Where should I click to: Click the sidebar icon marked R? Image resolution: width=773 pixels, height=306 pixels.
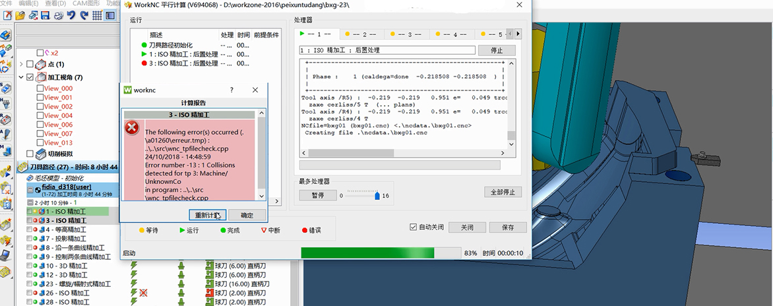tap(6, 119)
